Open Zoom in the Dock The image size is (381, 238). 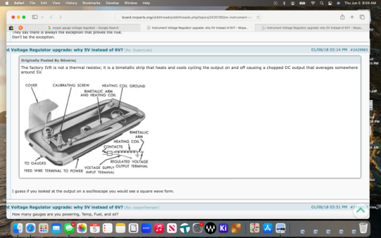(x=146, y=228)
